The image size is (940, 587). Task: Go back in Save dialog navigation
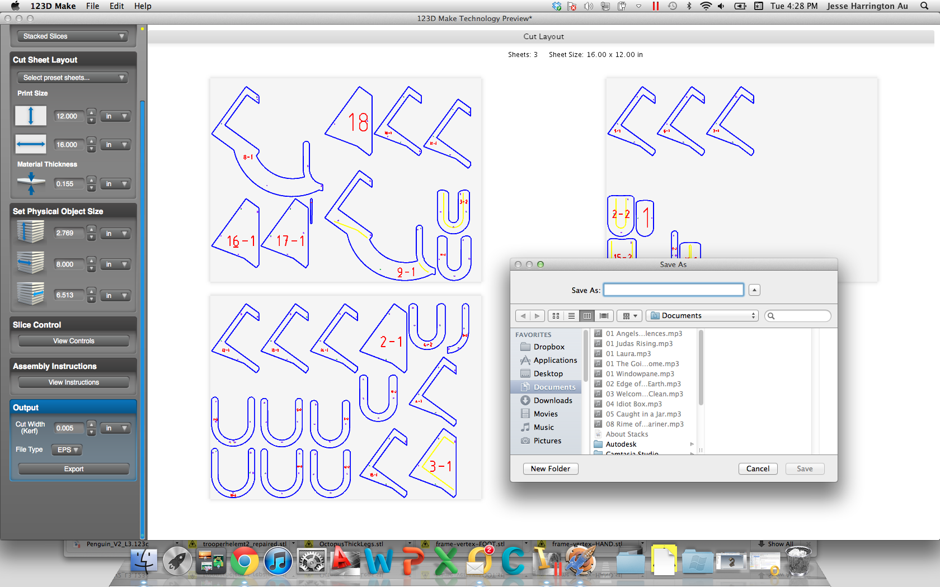pyautogui.click(x=523, y=316)
